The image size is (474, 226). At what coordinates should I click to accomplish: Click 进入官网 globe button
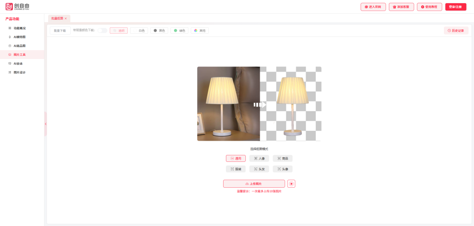coord(373,7)
